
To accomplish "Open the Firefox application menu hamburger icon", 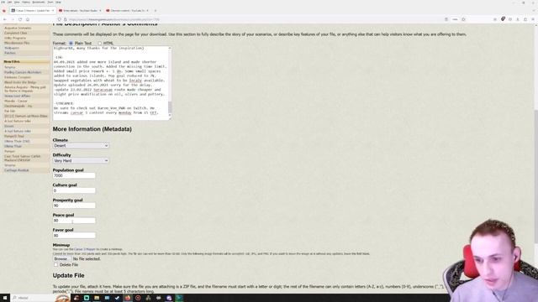I will point(533,19).
